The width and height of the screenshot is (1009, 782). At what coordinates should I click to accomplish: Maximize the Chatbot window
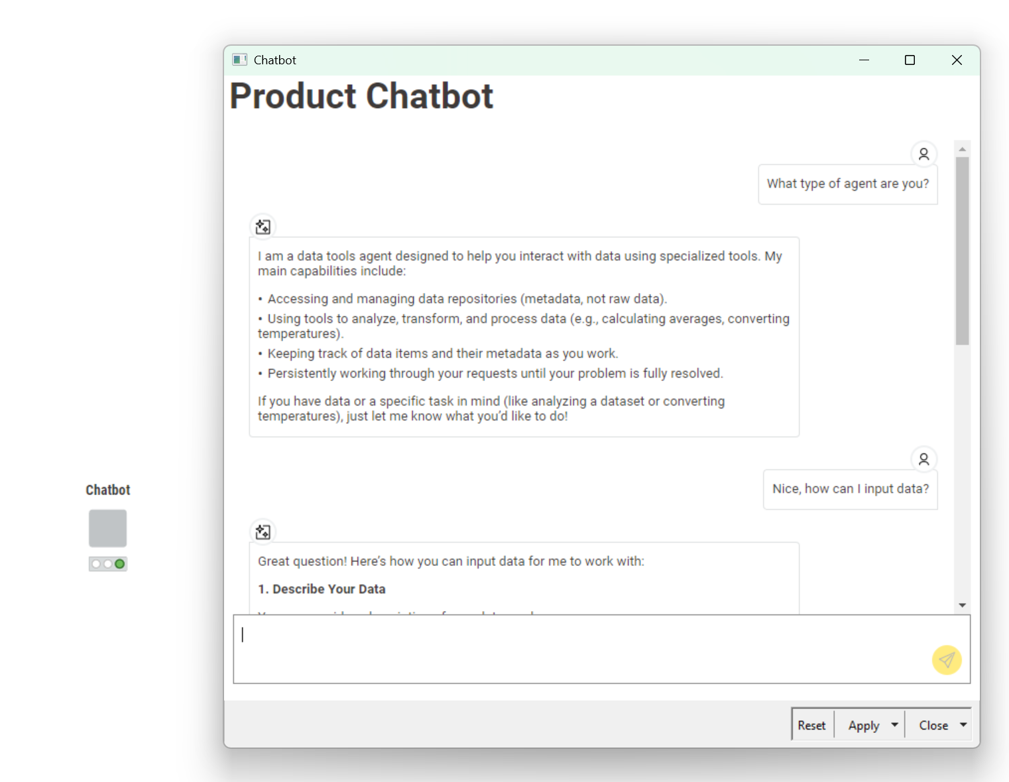coord(910,60)
